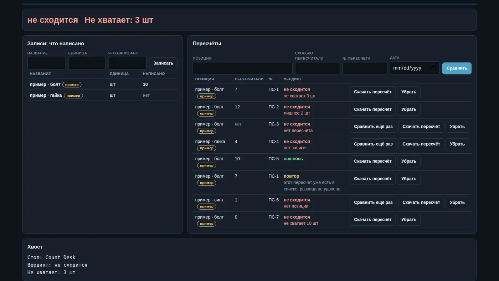499x281 pixels.
Task: Click Скачать пересчёт in the ПС-3 row
Action: click(421, 127)
